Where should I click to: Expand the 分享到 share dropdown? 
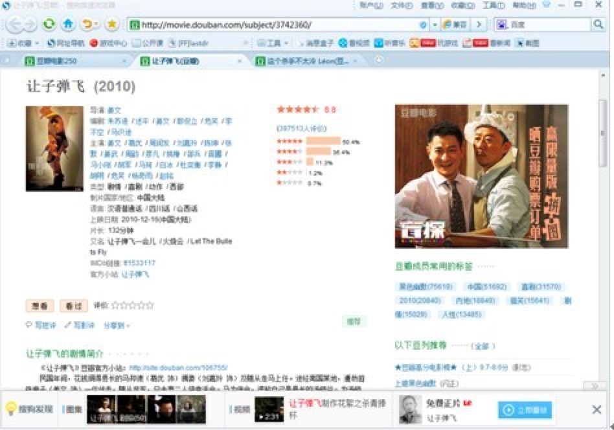[117, 326]
